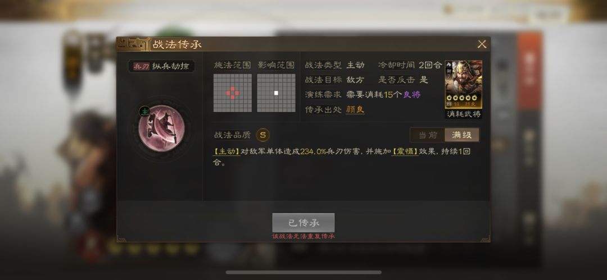This screenshot has height=280, width=607.
Task: Close the 战法传承 dialog with X
Action: pyautogui.click(x=482, y=44)
